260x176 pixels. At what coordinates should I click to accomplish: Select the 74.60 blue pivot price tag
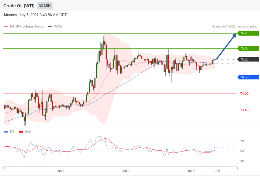tap(248, 77)
